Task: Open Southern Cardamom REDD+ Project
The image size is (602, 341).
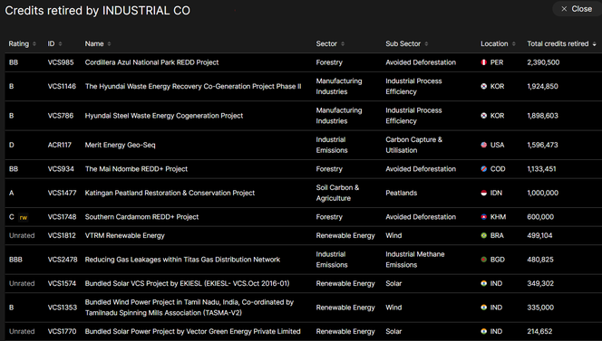Action: click(x=141, y=217)
